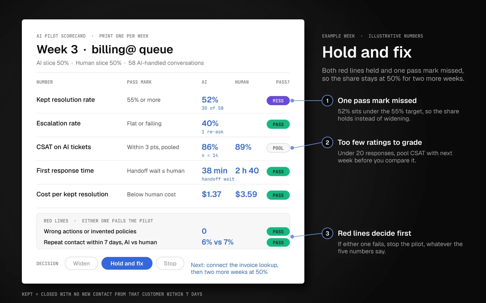This screenshot has width=486, height=303.
Task: Click the 'First response time' label
Action: (65, 171)
